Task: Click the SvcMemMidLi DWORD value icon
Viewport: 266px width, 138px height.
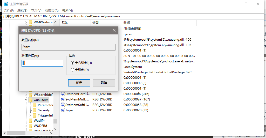Action: [x=63, y=99]
